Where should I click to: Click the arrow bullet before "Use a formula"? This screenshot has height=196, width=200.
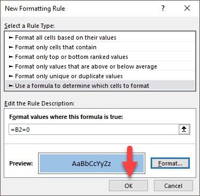[11, 86]
